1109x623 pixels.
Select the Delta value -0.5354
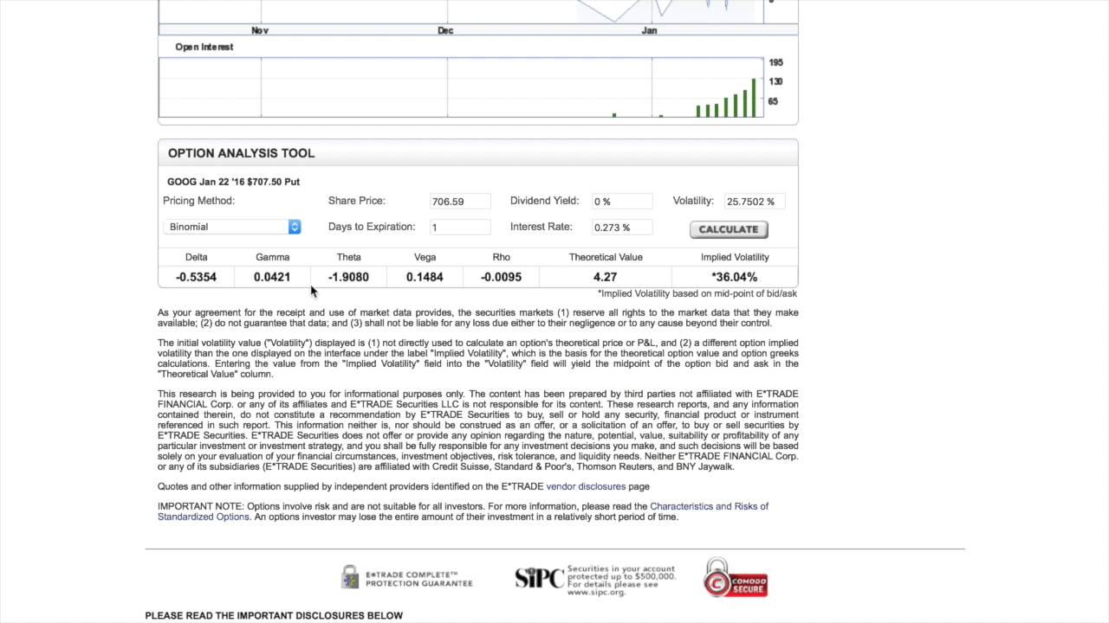click(x=196, y=277)
